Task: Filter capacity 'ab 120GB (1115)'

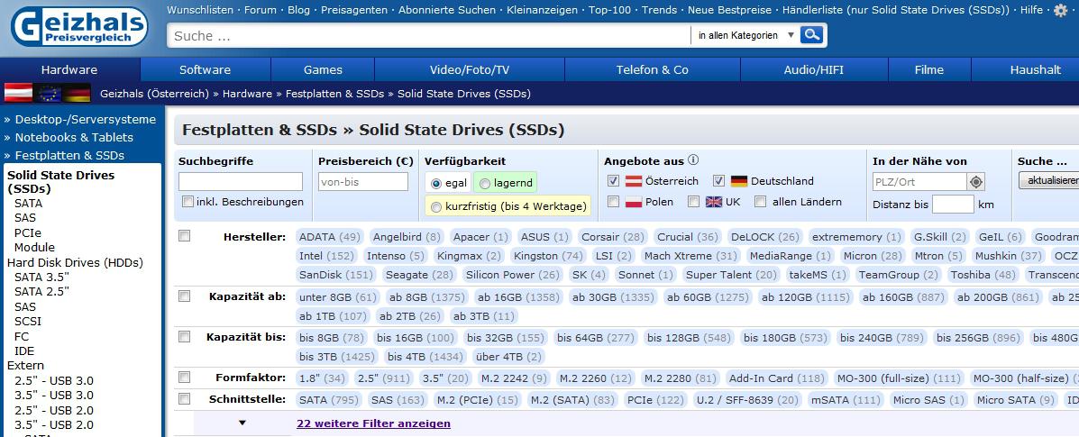Action: (x=804, y=297)
